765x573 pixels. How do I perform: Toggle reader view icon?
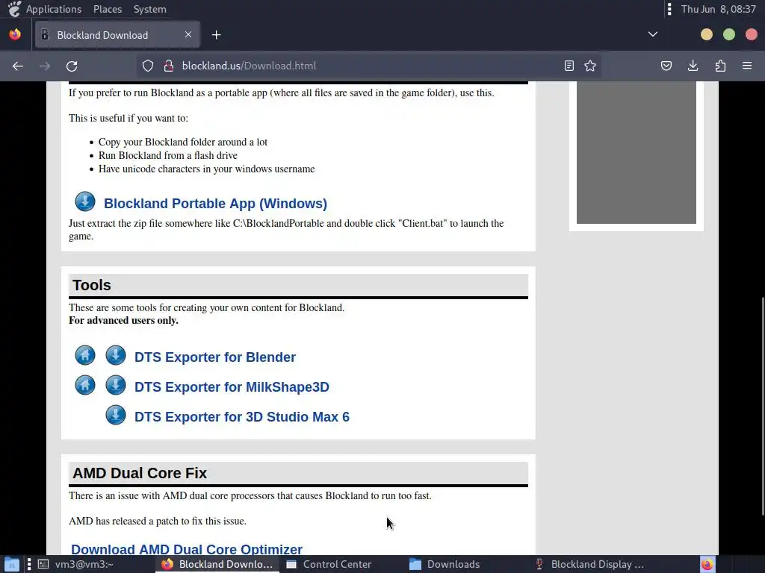pos(569,66)
